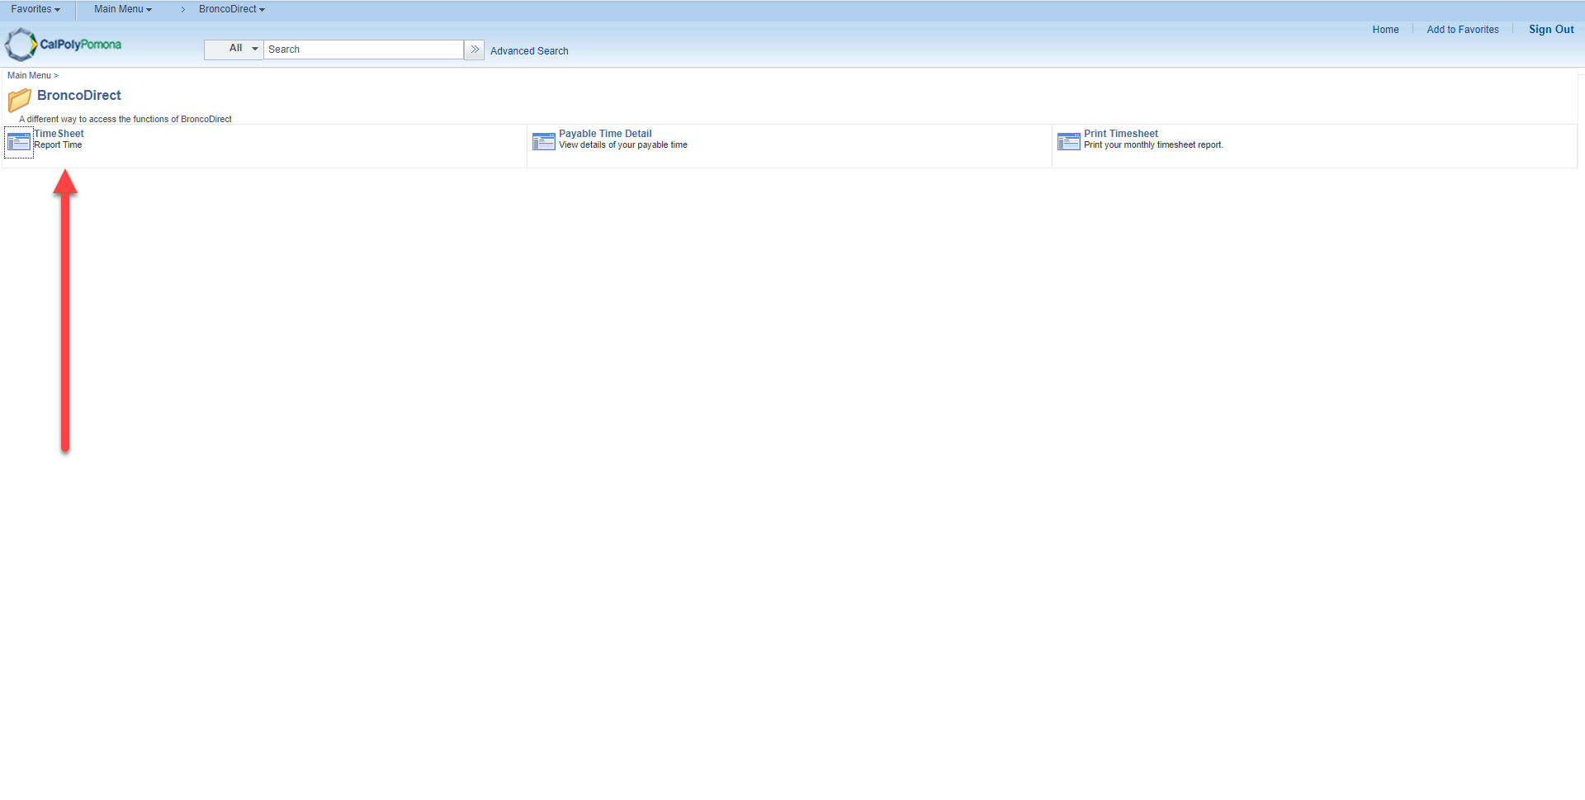Screen dimensions: 1585x800
Task: Click the Home link
Action: [x=1384, y=29]
